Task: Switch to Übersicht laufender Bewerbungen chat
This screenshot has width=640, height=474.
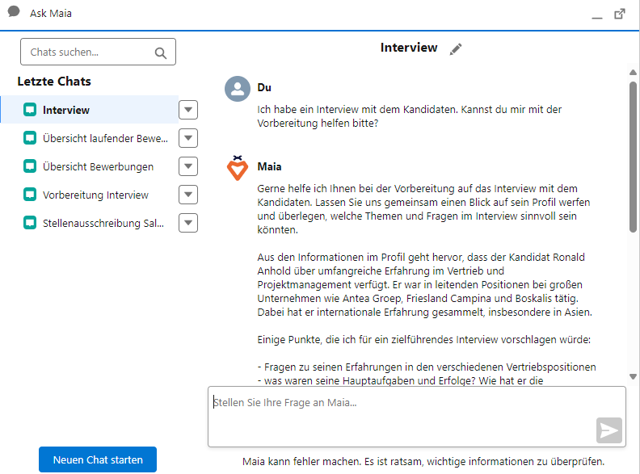Action: click(104, 138)
